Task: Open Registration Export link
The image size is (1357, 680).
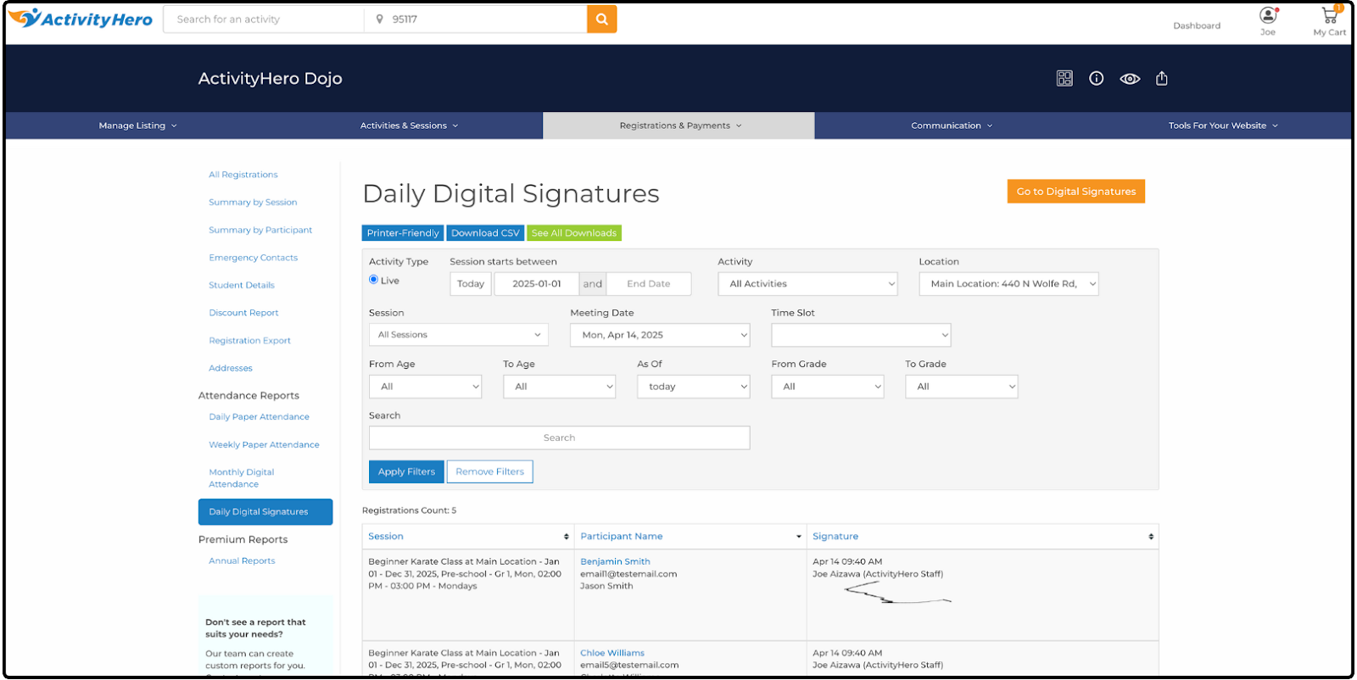Action: tap(250, 341)
